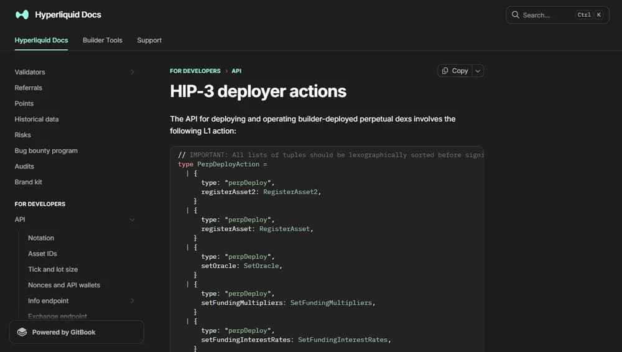Open the Audits page

pos(24,166)
